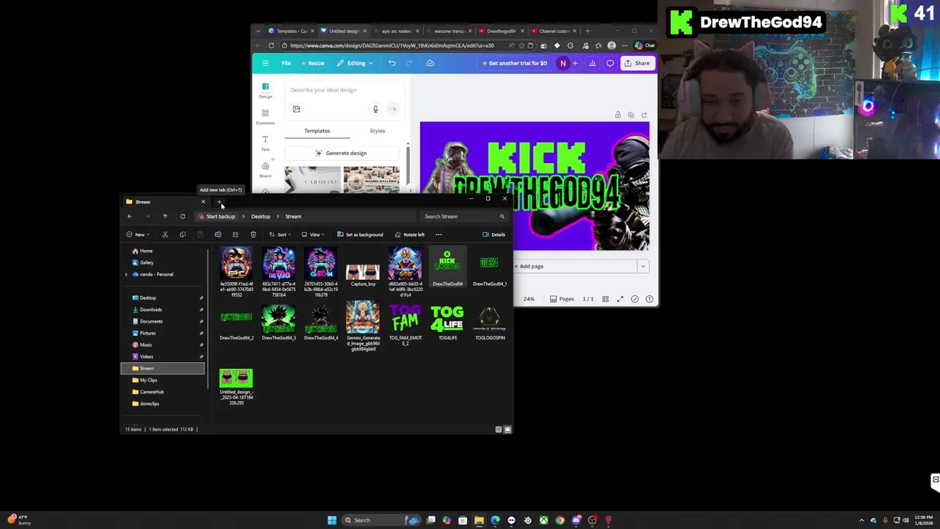
Task: Open Canva comments speech bubble icon
Action: [x=610, y=63]
